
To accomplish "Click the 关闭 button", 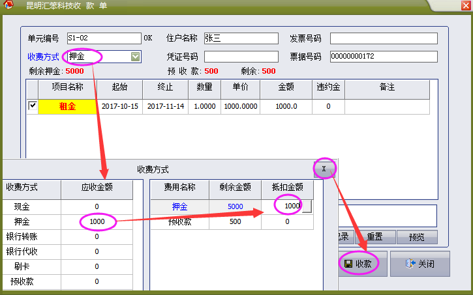I will pyautogui.click(x=420, y=264).
